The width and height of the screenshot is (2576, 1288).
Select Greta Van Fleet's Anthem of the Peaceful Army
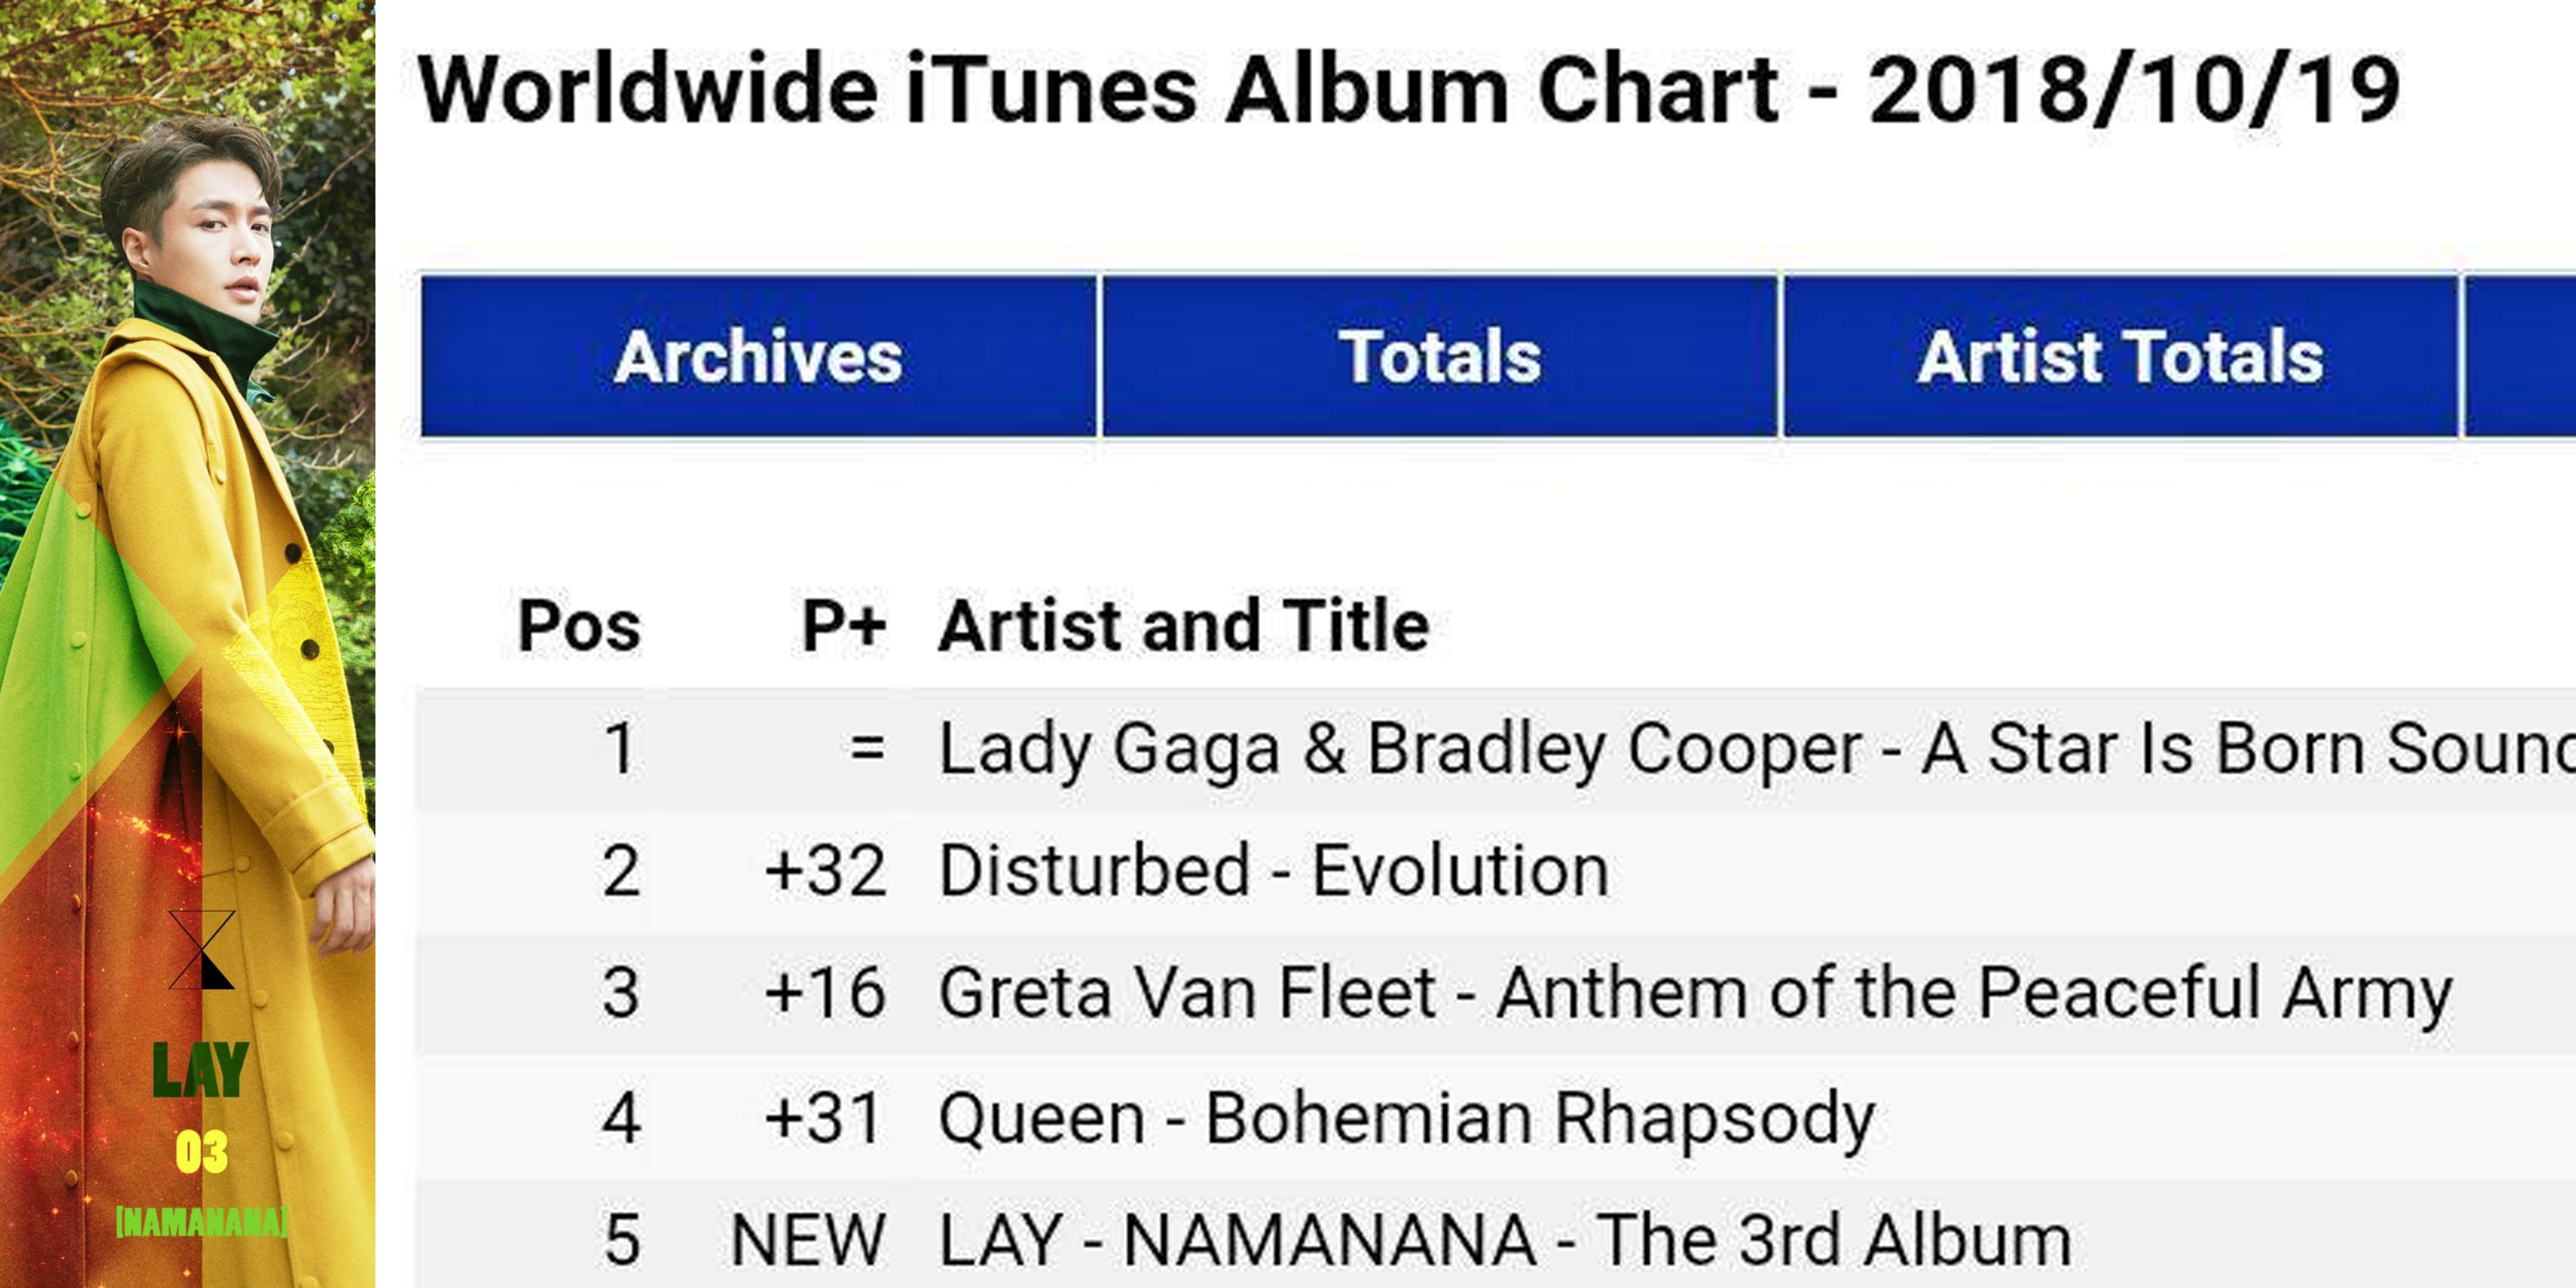tap(1695, 993)
